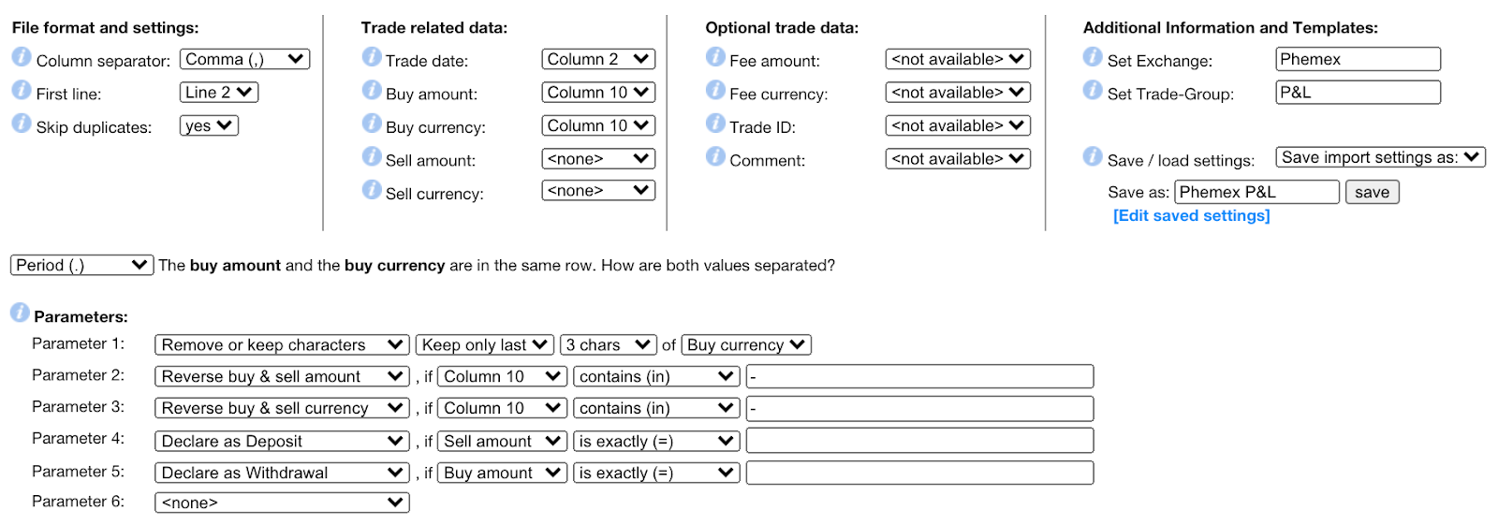1498x525 pixels.
Task: Expand the Buy amount column dropdown
Action: (x=597, y=93)
